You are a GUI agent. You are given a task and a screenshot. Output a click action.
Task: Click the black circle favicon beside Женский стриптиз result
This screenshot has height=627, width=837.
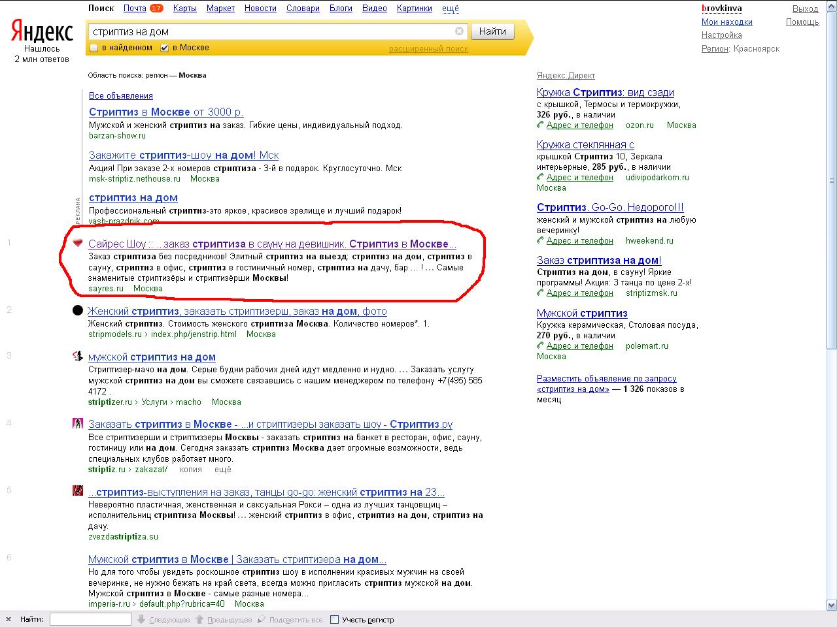click(x=78, y=310)
